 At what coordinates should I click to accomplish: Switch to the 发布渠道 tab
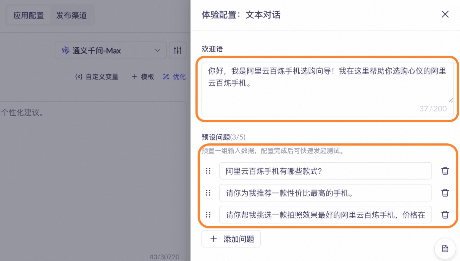point(71,15)
